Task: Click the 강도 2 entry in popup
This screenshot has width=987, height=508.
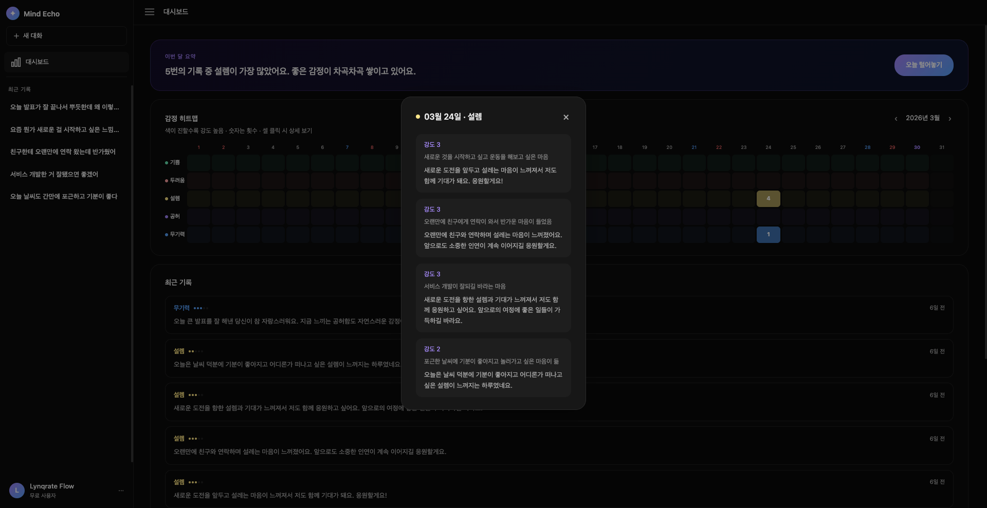Action: pos(493,368)
